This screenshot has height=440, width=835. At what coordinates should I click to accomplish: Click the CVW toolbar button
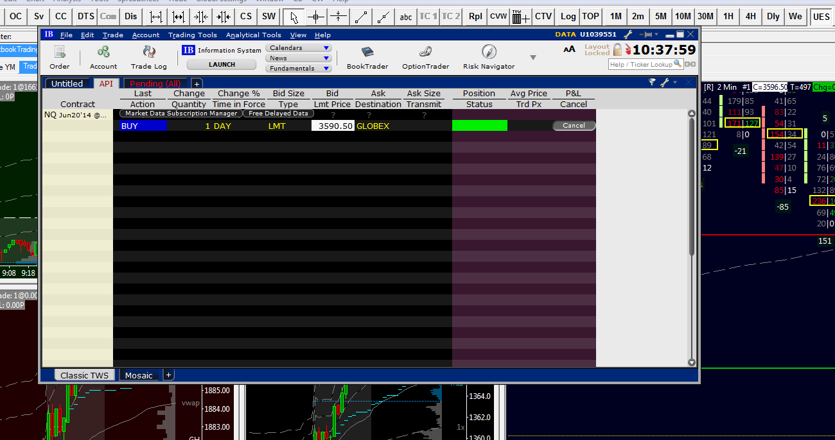point(498,16)
